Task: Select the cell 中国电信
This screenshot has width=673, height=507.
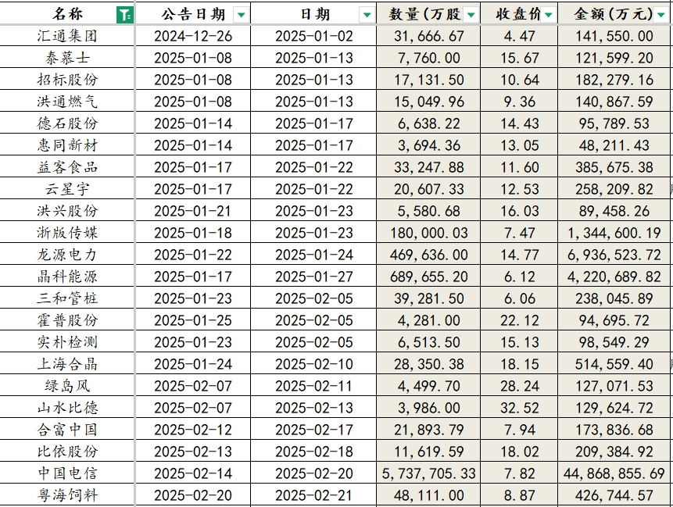Action: [67, 473]
